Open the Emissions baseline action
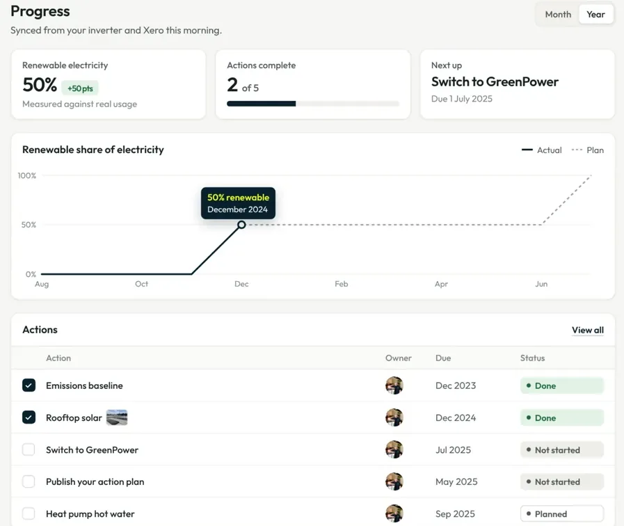This screenshot has height=526, width=624. pyautogui.click(x=84, y=385)
